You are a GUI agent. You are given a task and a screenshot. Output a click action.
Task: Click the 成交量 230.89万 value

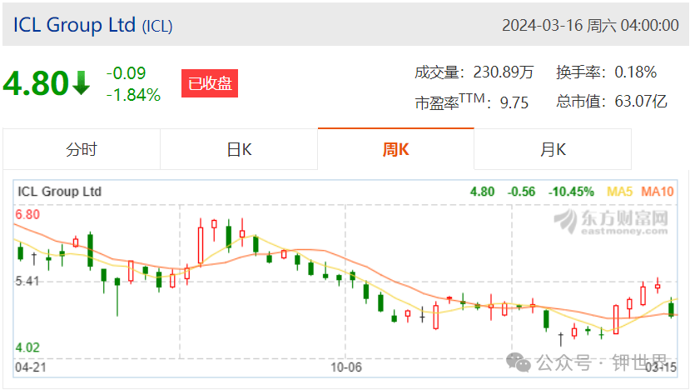(x=504, y=72)
